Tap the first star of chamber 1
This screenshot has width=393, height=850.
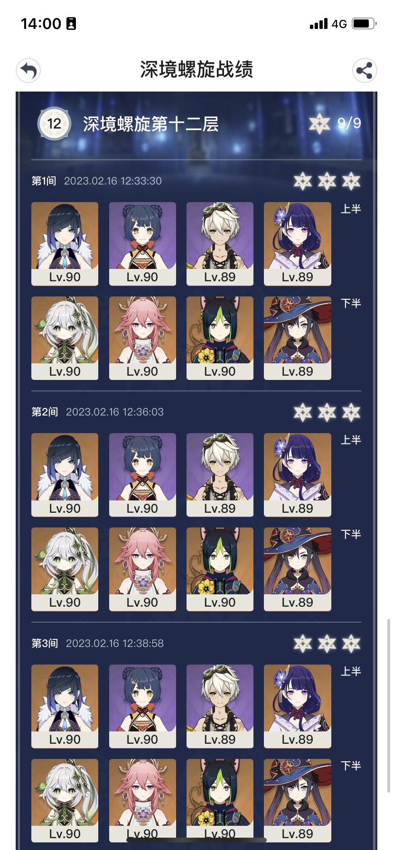pos(303,181)
